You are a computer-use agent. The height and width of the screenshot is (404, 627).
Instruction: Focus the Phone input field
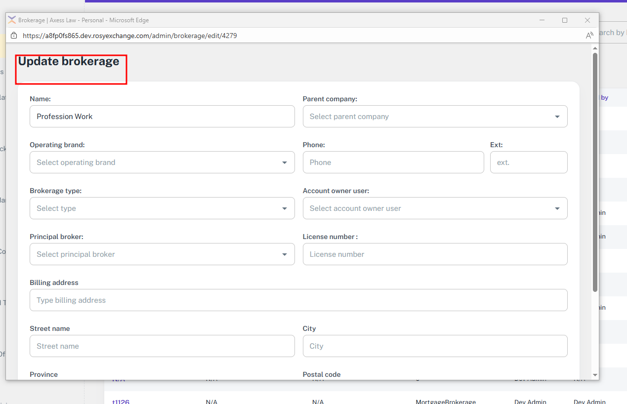393,162
